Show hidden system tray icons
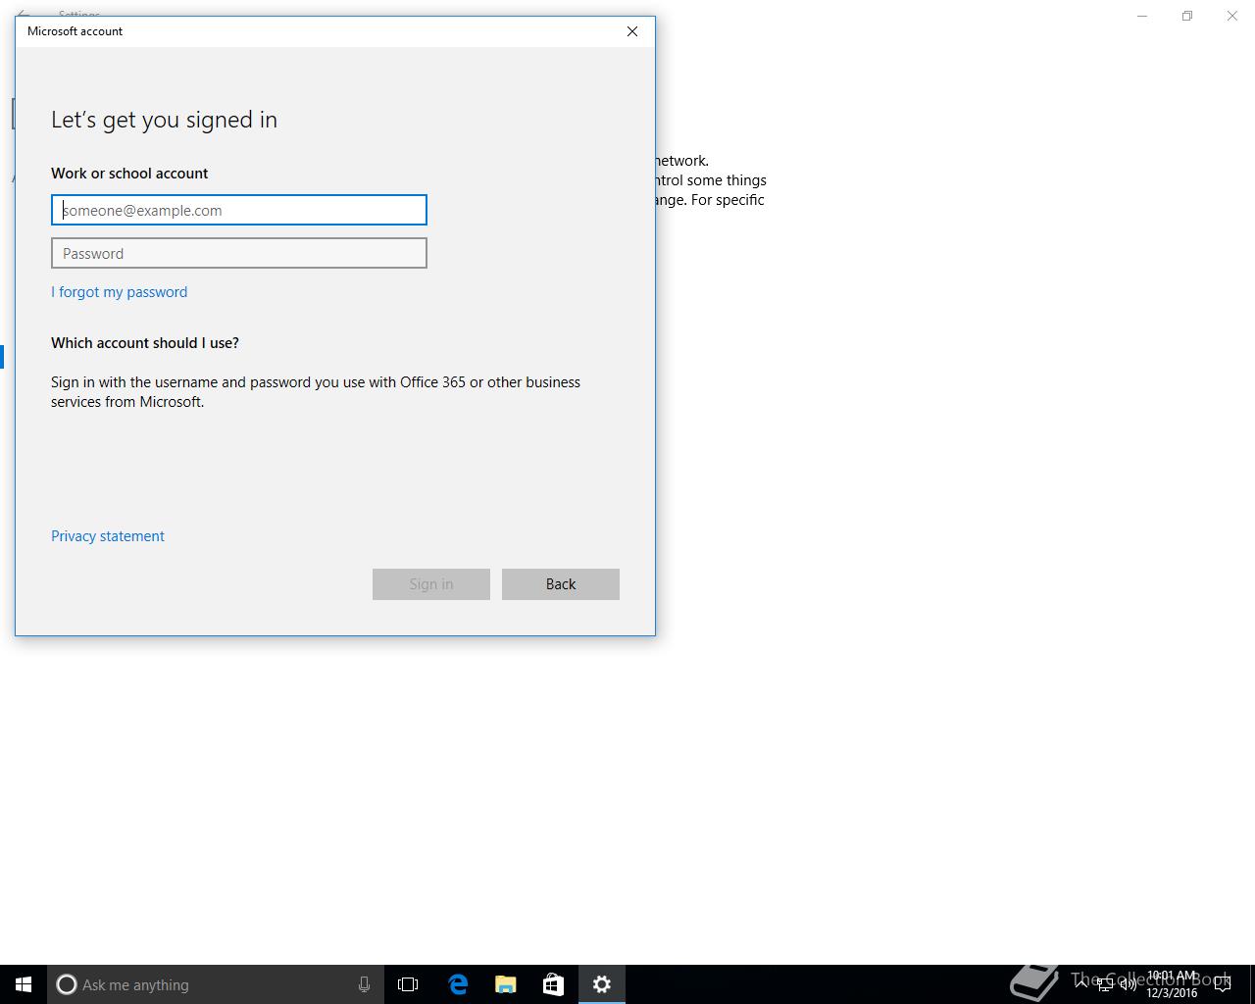1255x1004 pixels. tap(1081, 984)
